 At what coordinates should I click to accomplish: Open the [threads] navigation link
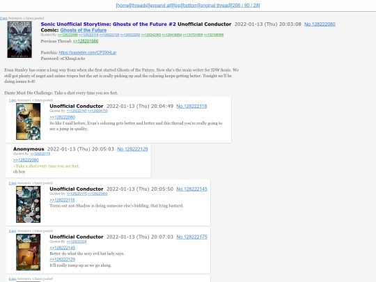point(139,6)
